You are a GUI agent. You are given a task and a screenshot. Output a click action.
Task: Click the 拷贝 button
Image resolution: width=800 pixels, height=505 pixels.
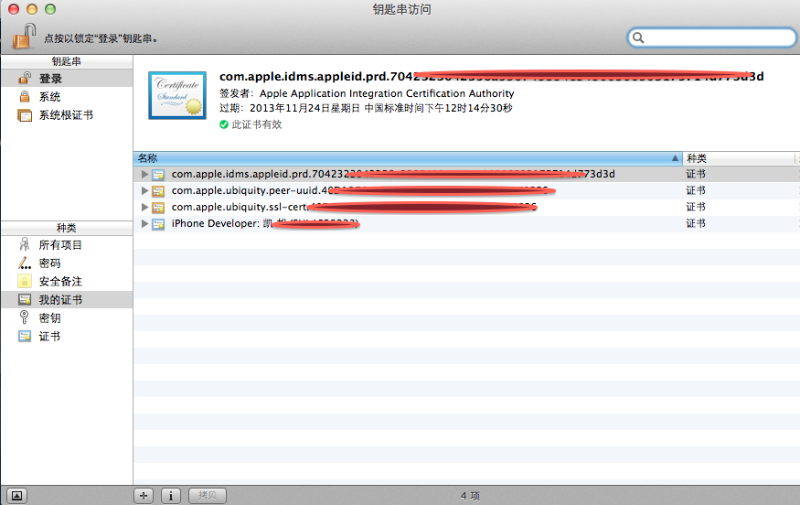208,495
